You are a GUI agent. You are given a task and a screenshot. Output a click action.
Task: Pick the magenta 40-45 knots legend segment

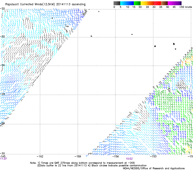[x=171, y=3]
